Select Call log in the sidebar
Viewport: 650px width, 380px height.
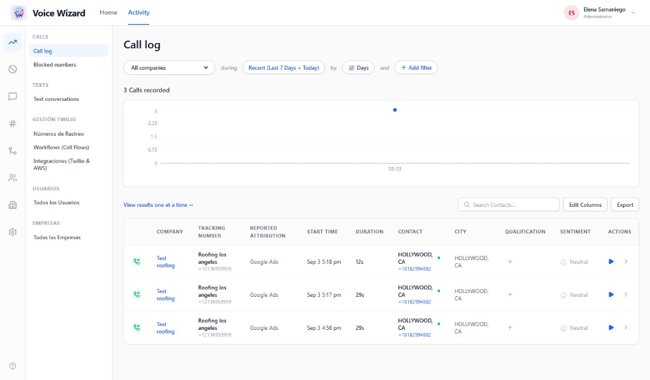(x=69, y=51)
